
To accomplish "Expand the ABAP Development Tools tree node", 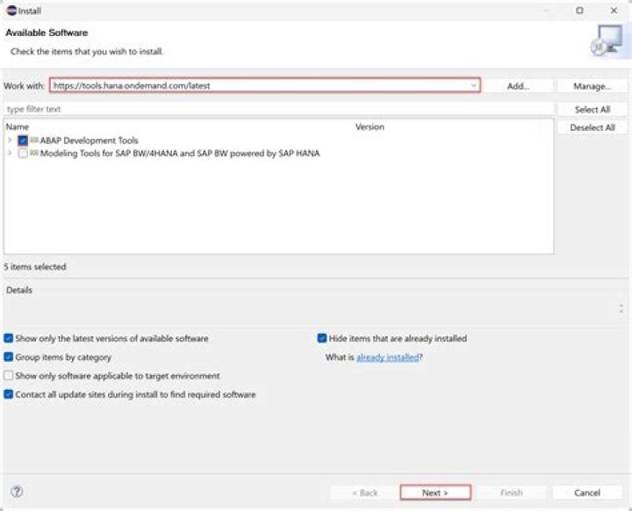I will pos(10,140).
